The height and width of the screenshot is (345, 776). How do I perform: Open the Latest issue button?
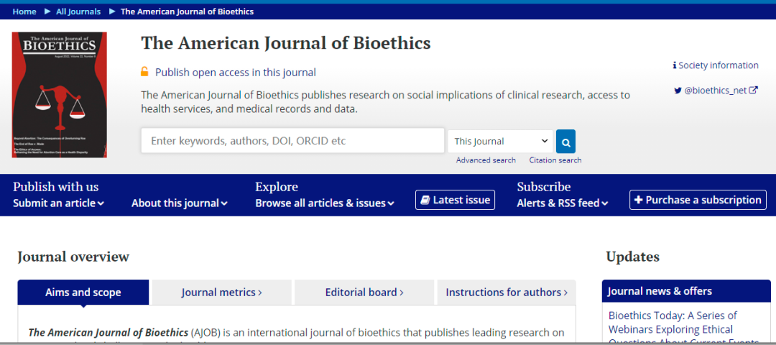(x=455, y=200)
